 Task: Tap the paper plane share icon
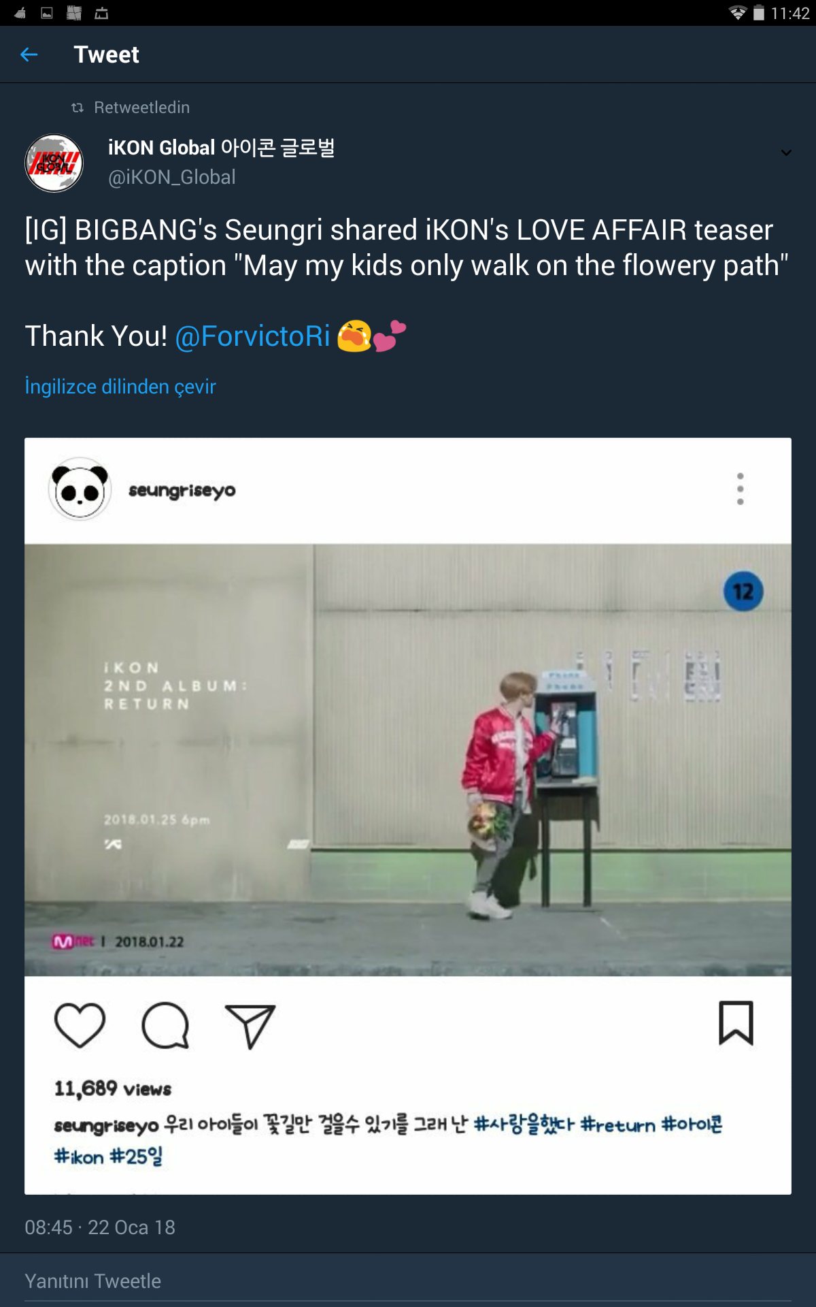coord(250,1026)
